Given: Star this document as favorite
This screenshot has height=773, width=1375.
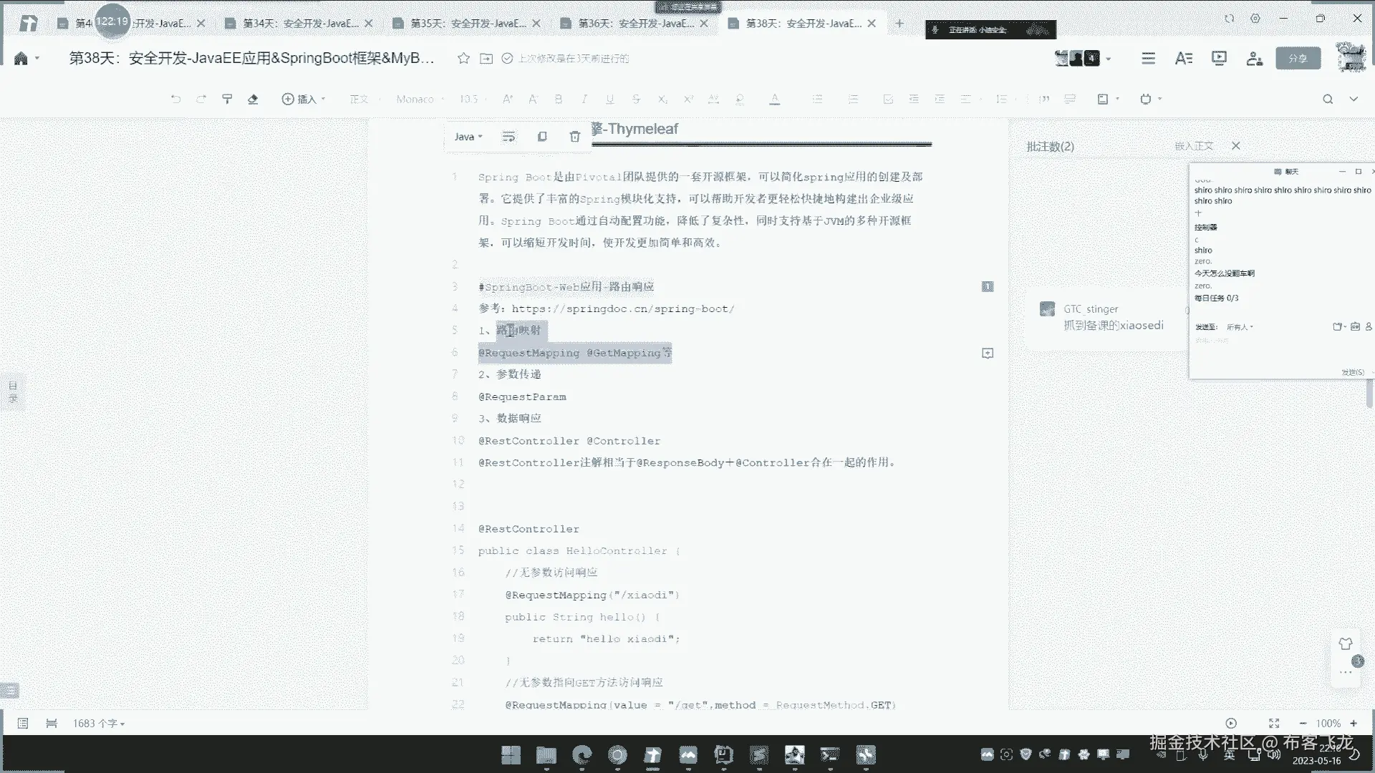Looking at the screenshot, I should coord(463,58).
